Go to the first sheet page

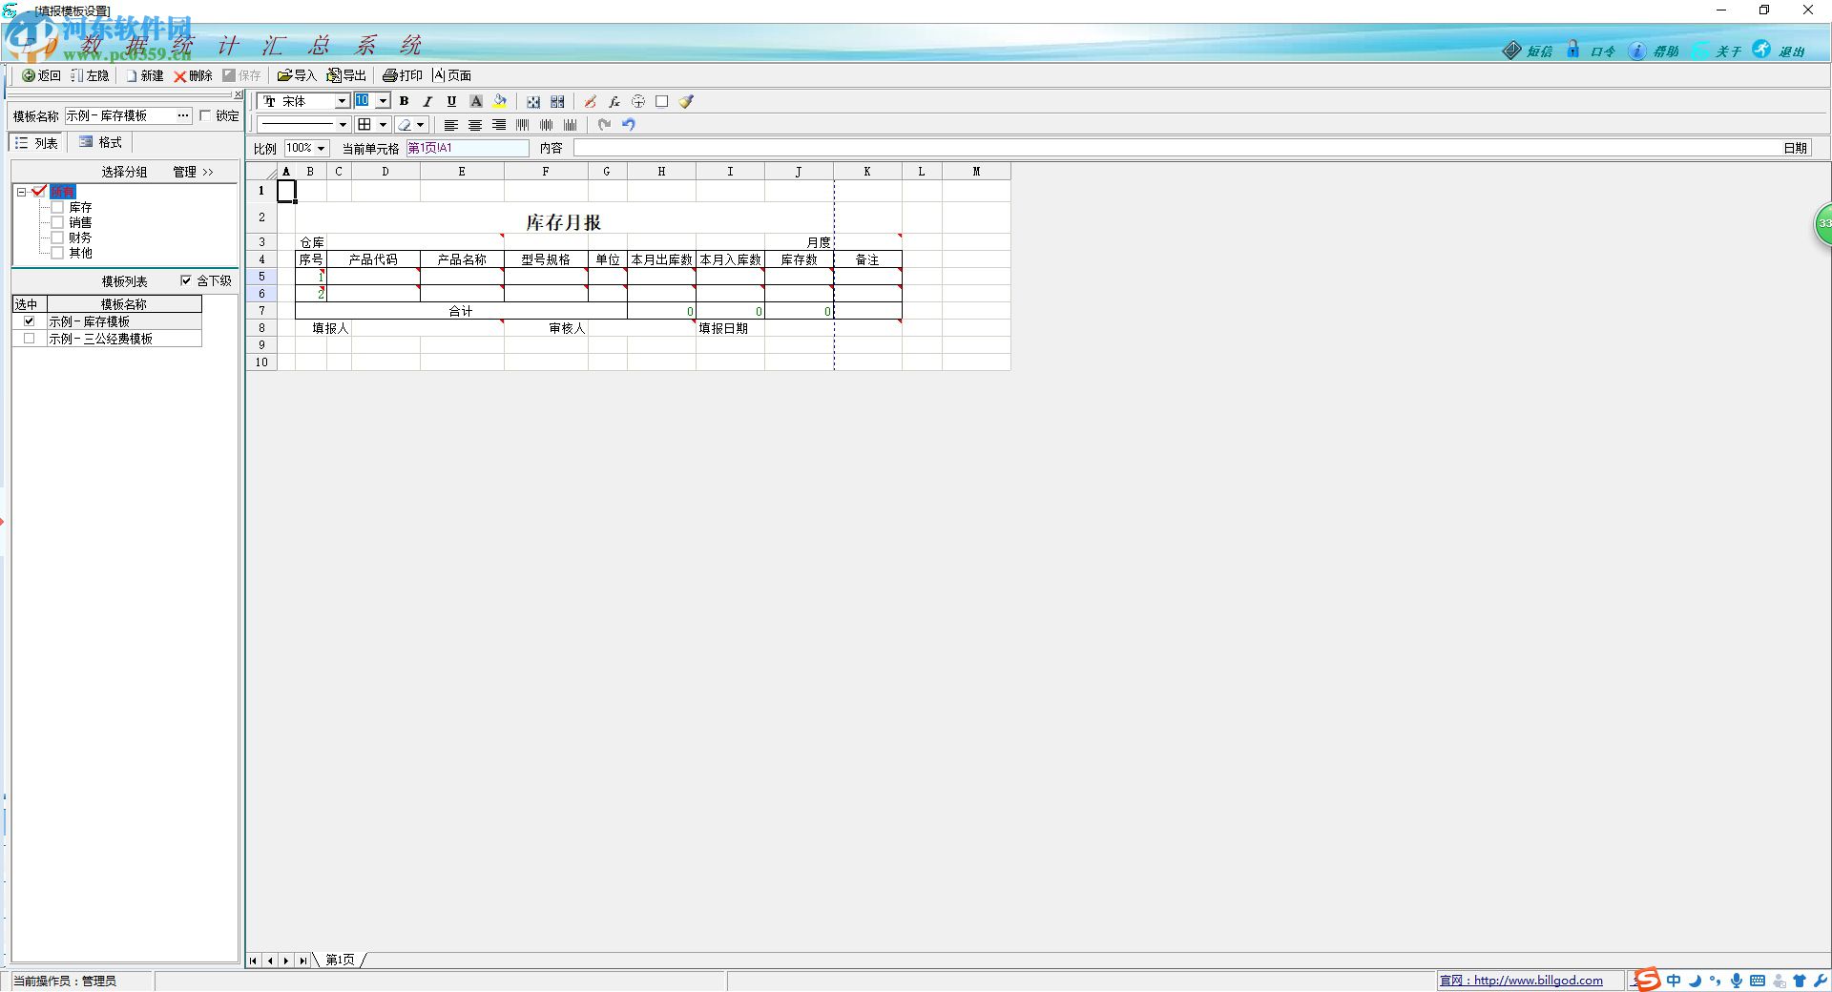coord(253,961)
